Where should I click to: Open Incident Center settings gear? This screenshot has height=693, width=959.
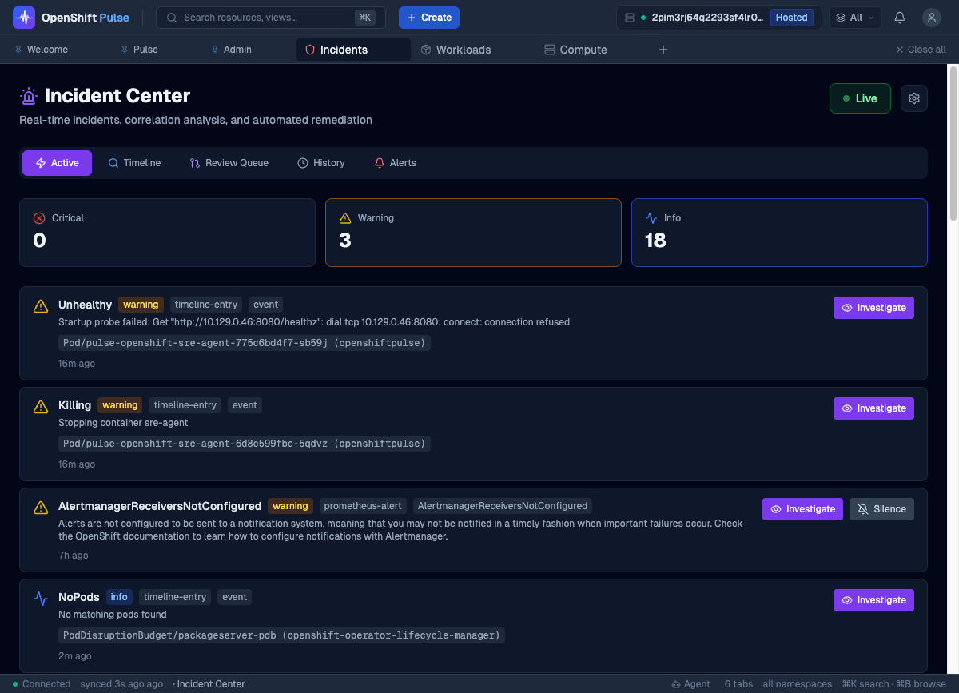coord(914,98)
